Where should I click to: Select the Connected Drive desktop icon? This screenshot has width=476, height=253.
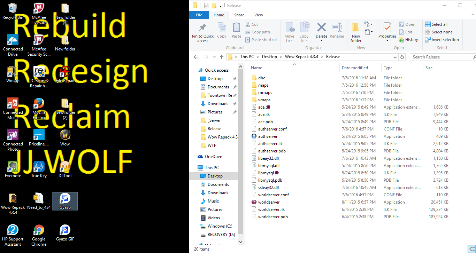click(x=13, y=45)
